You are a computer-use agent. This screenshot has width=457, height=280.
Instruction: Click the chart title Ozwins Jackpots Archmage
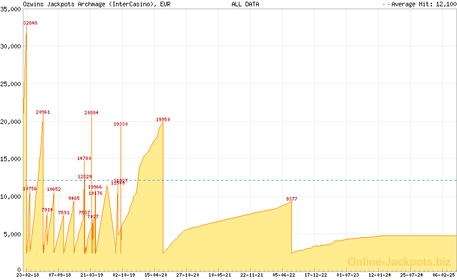[x=96, y=4]
